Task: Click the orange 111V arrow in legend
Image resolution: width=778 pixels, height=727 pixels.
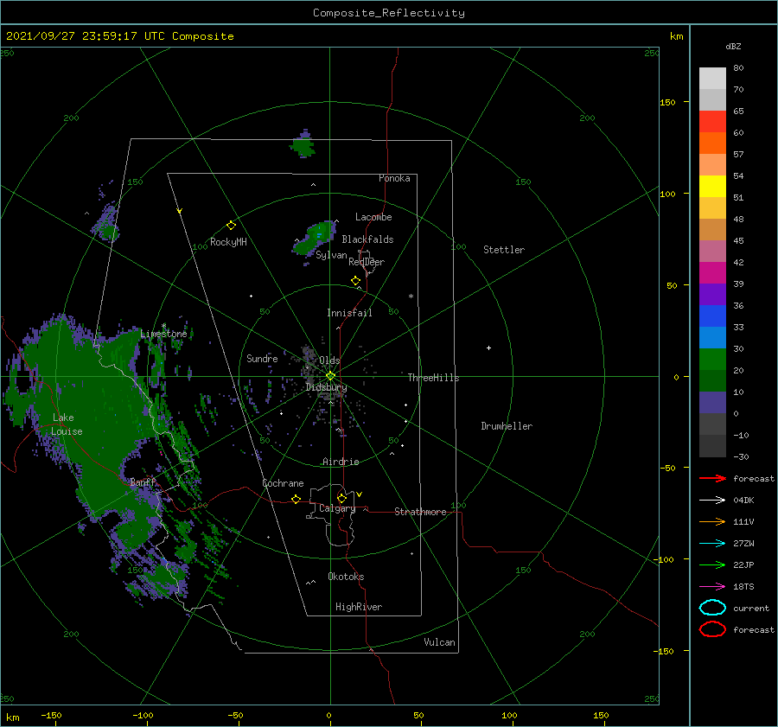Action: coord(712,521)
